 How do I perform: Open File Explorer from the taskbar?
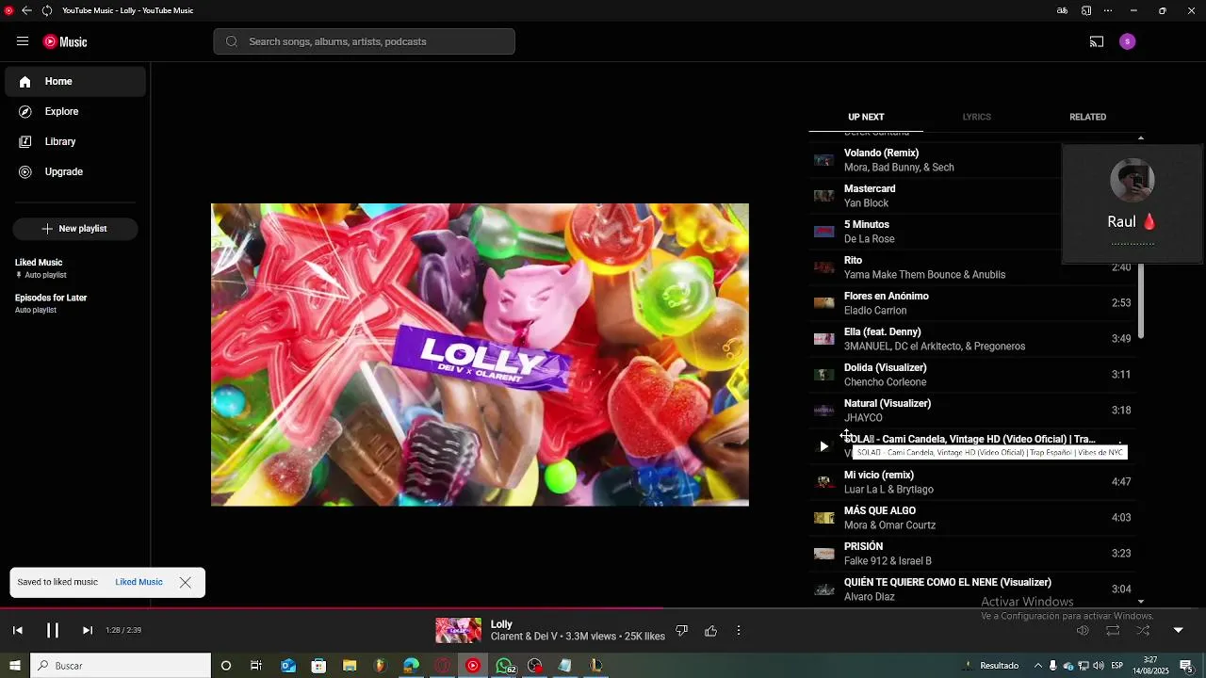350,666
